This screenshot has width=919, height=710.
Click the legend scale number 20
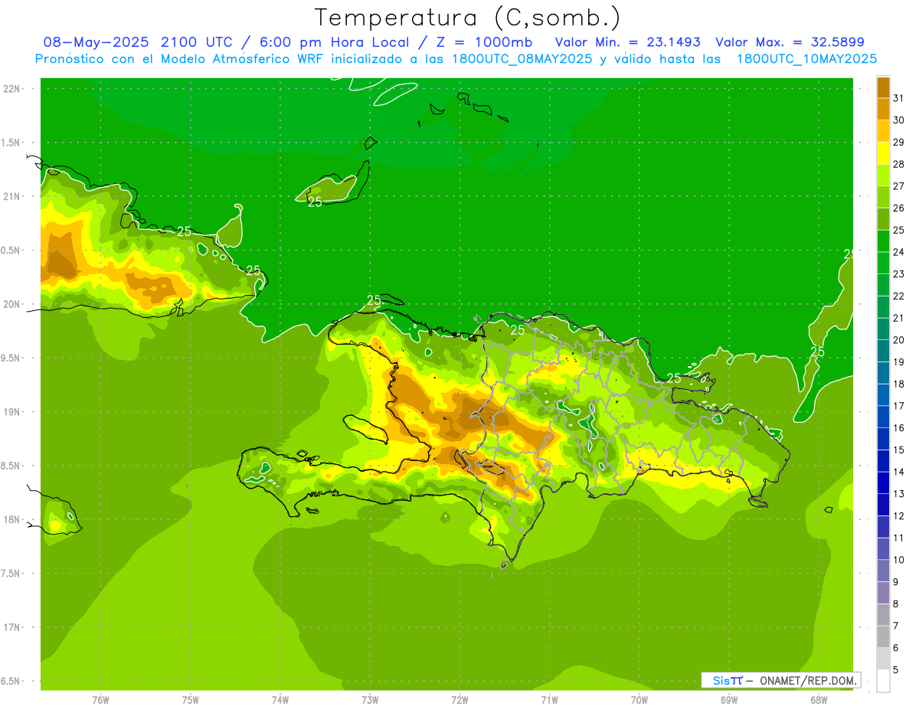pos(898,340)
